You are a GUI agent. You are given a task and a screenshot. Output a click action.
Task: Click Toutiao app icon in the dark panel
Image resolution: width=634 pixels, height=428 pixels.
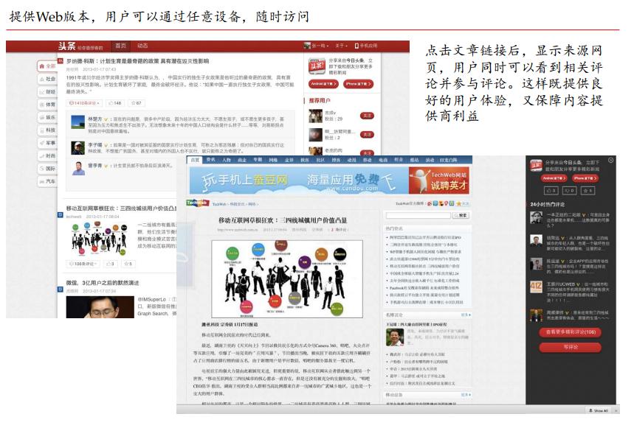coord(537,165)
